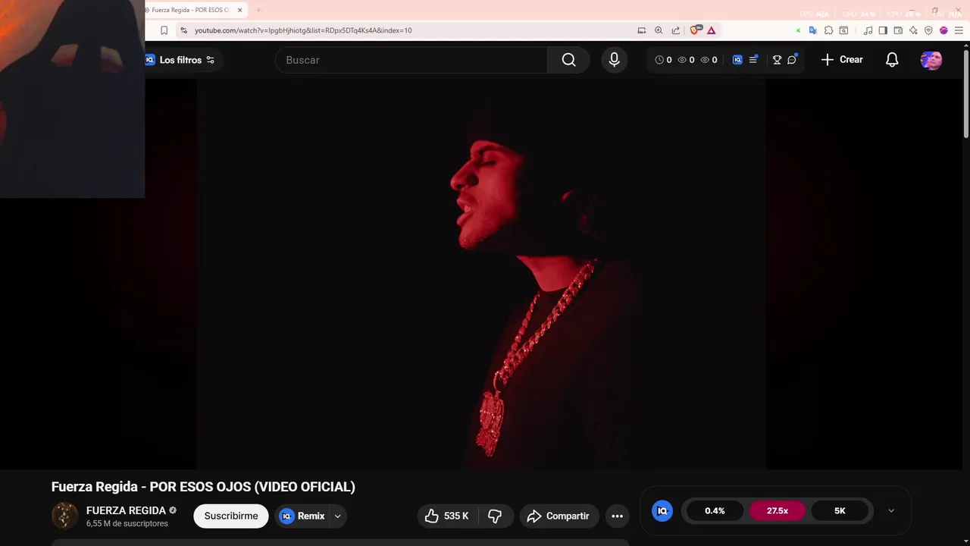Click the green X extension icon
This screenshot has height=546, width=970.
[x=798, y=30]
